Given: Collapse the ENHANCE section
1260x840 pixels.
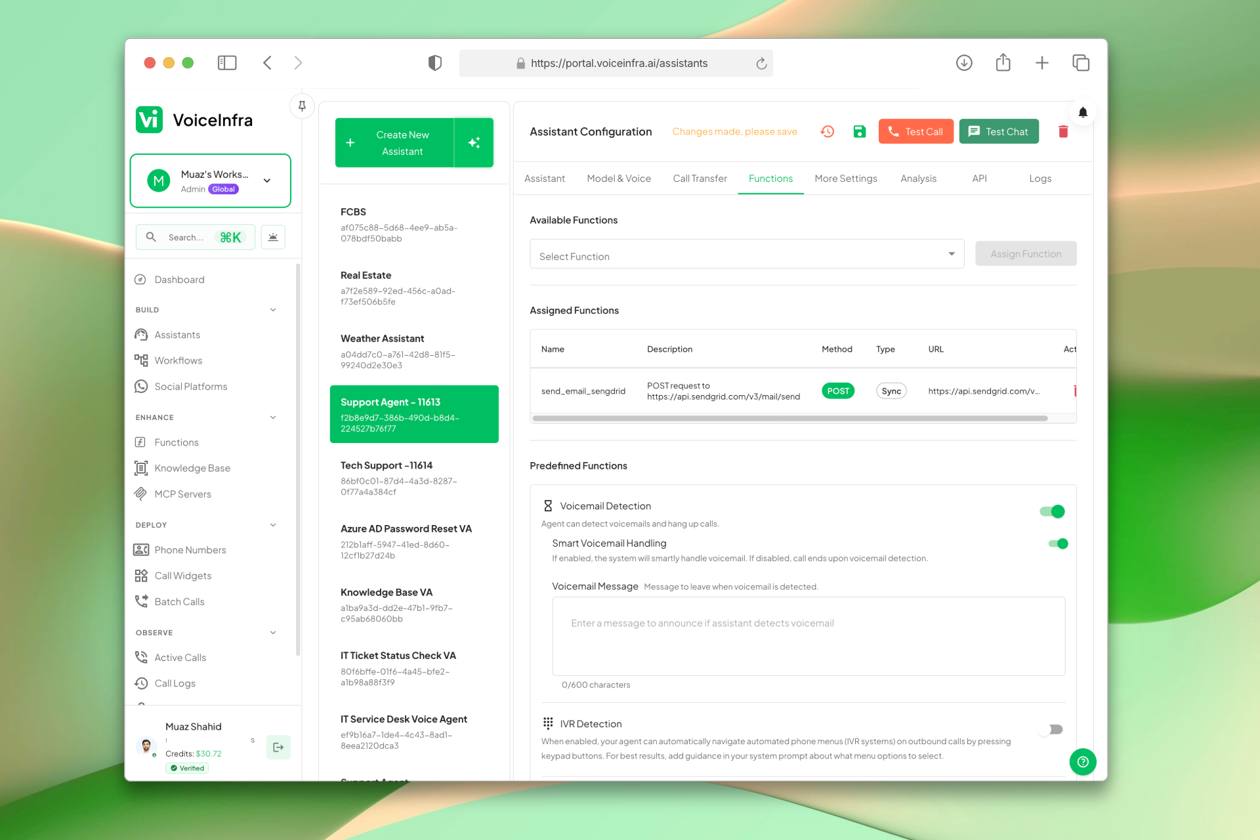Looking at the screenshot, I should (273, 417).
